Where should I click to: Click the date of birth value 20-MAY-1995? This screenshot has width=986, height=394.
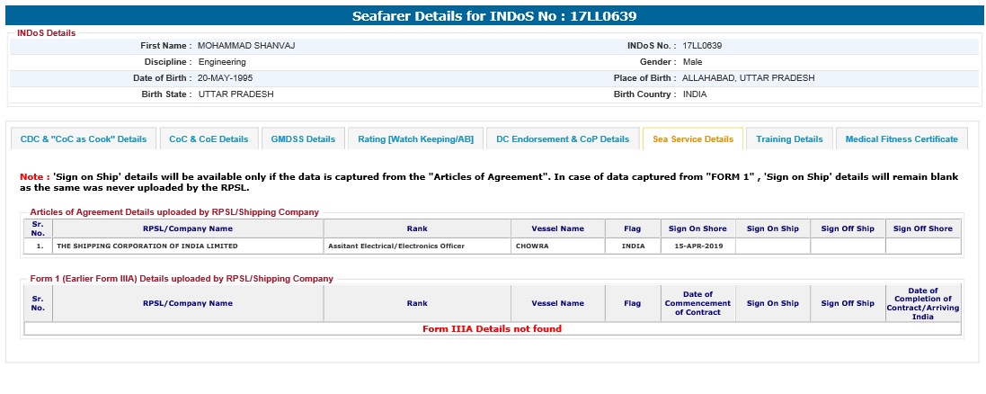coord(225,78)
